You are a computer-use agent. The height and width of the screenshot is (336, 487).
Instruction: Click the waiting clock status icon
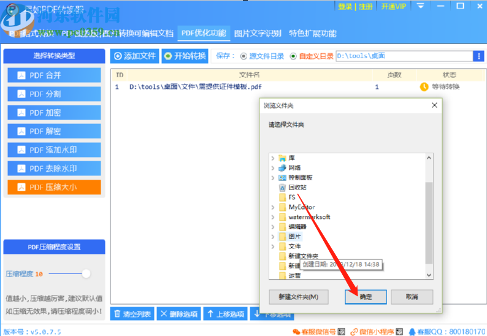click(x=424, y=86)
